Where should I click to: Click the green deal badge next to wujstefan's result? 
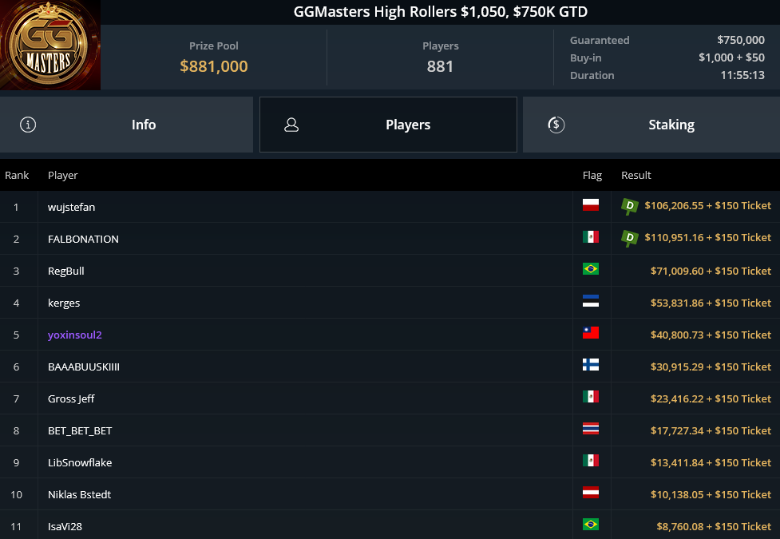(630, 206)
